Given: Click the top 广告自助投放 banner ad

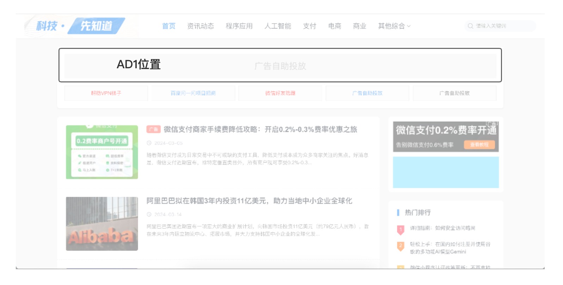Looking at the screenshot, I should 280,66.
